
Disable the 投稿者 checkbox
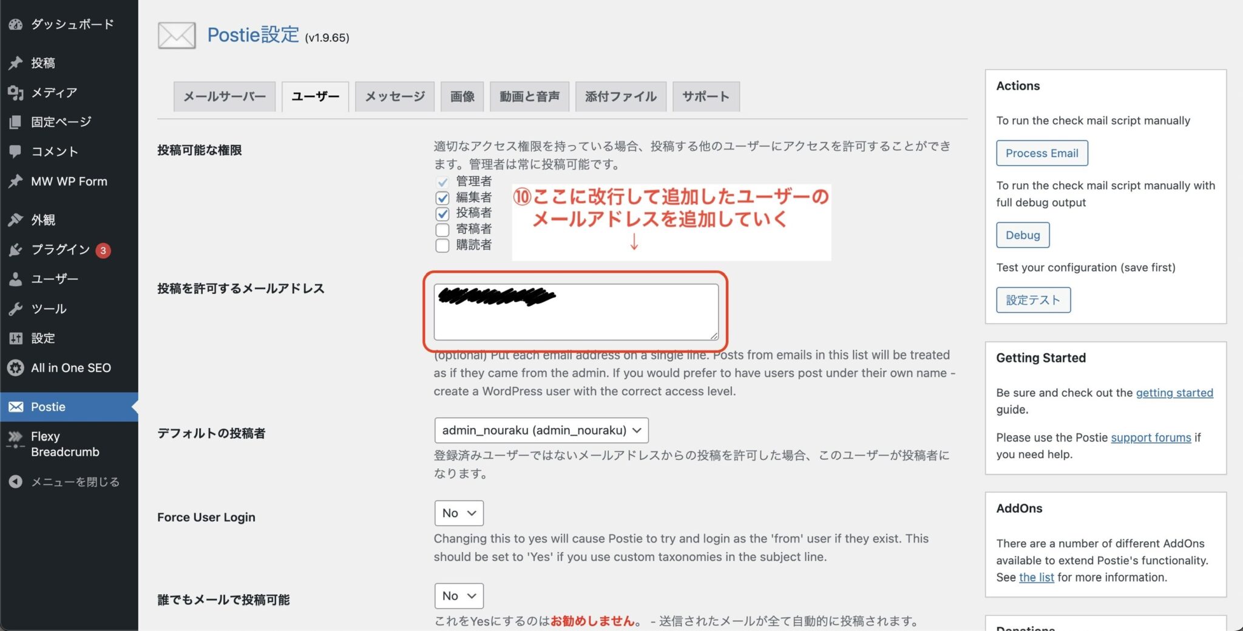click(x=442, y=213)
